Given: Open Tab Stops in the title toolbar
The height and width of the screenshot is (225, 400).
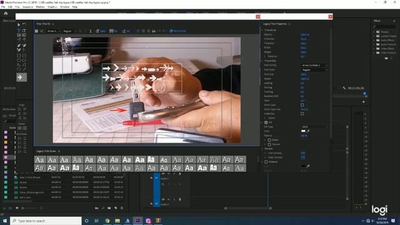Looking at the screenshot, I should (x=154, y=31).
